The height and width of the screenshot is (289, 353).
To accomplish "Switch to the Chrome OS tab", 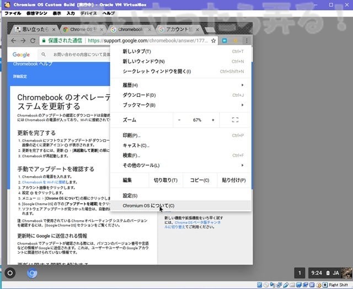I will tap(82, 29).
